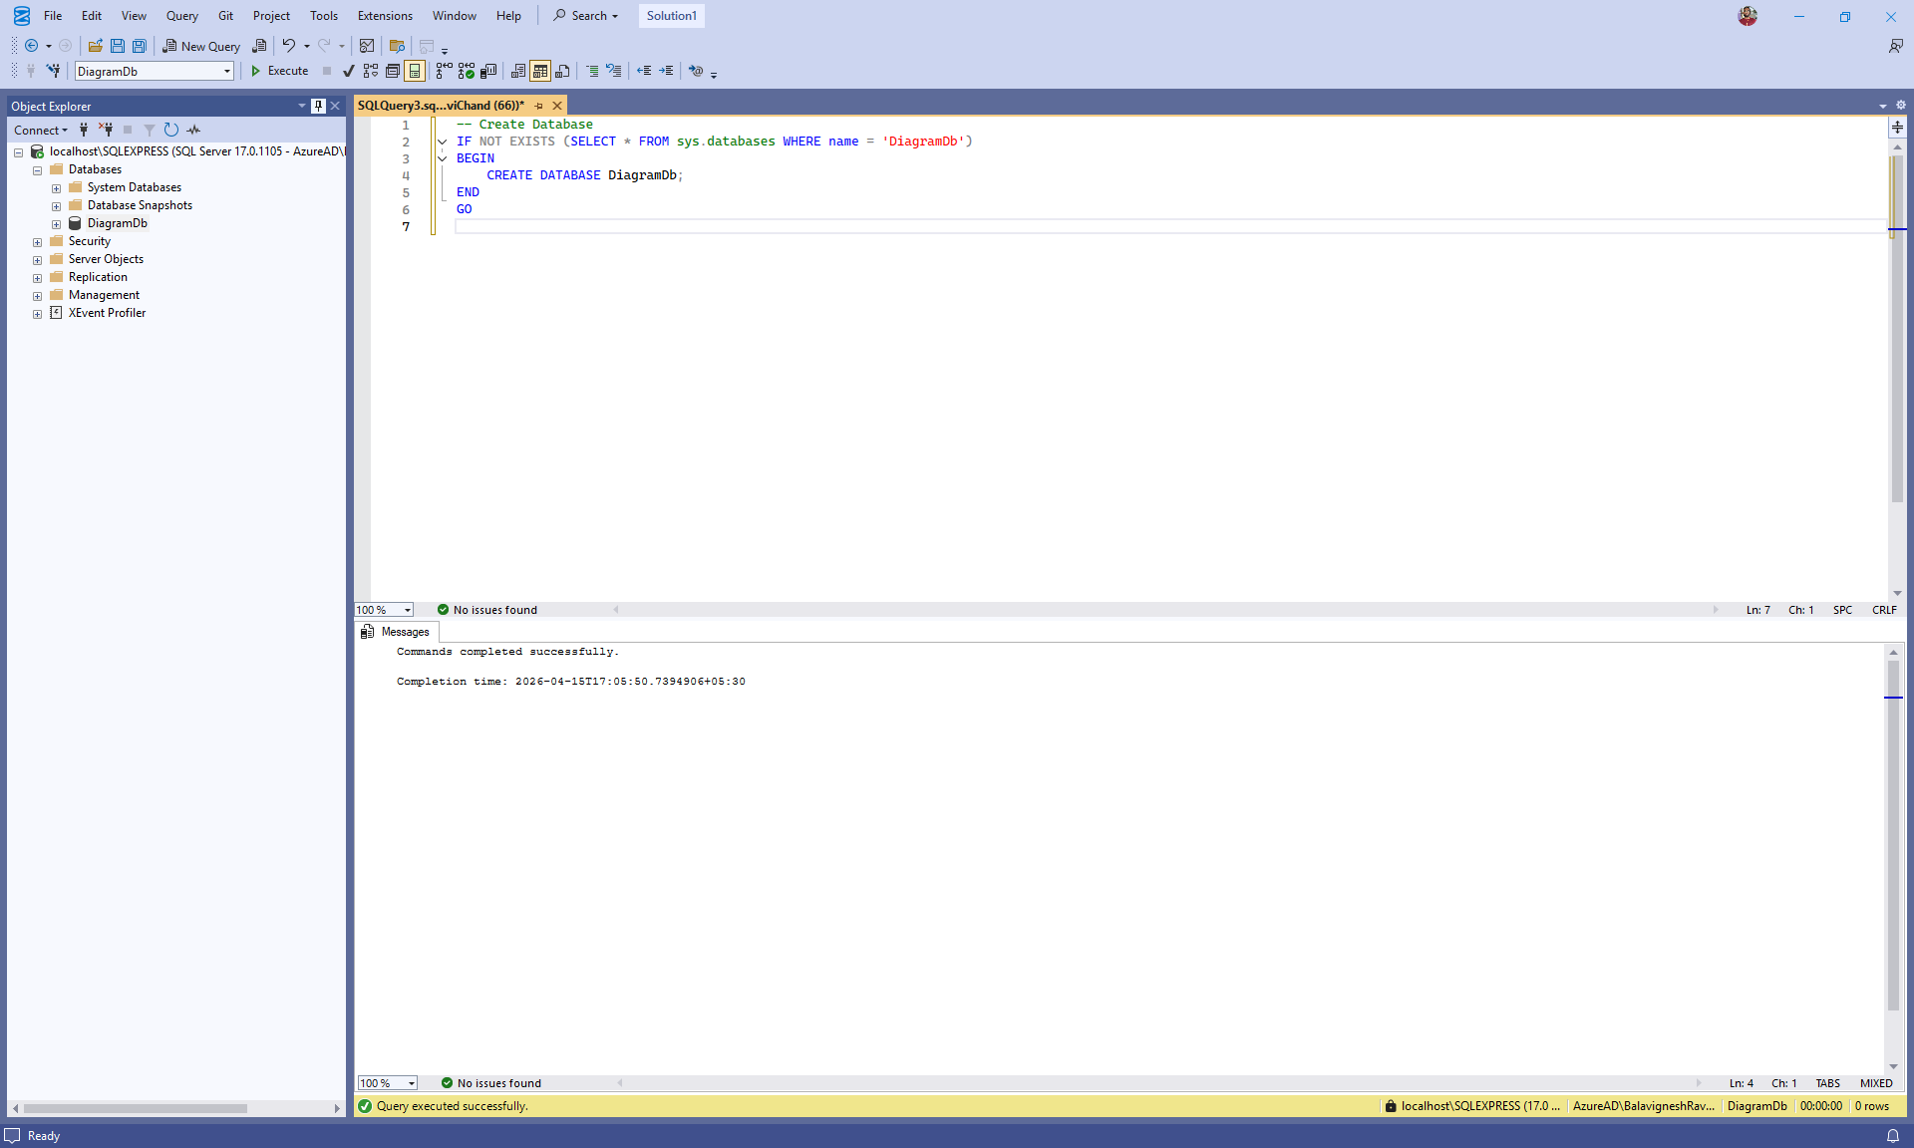Open Activity Monitor pulse icon in Object Explorer
Viewport: 1914px width, 1148px height.
click(193, 130)
